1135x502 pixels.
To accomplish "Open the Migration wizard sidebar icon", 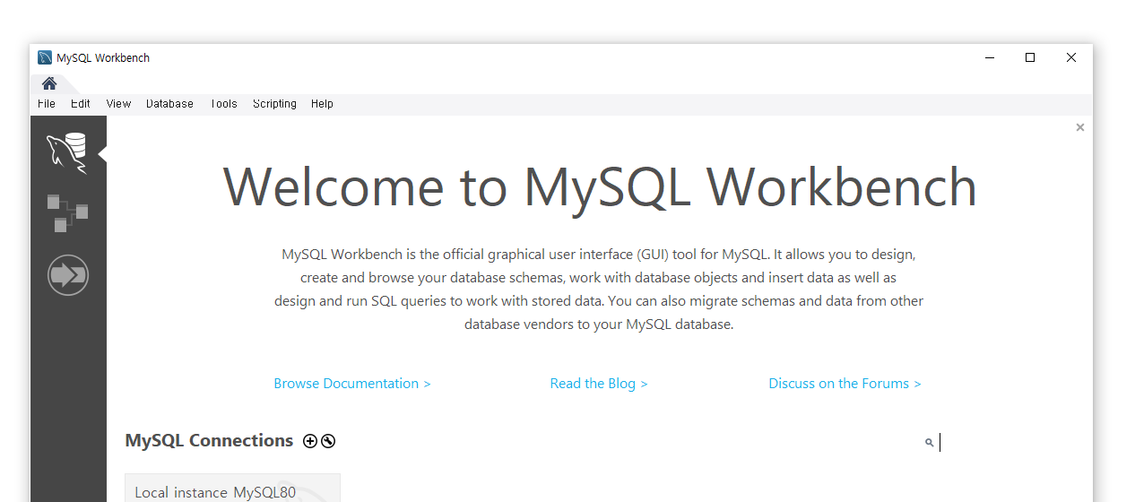I will pyautogui.click(x=67, y=274).
